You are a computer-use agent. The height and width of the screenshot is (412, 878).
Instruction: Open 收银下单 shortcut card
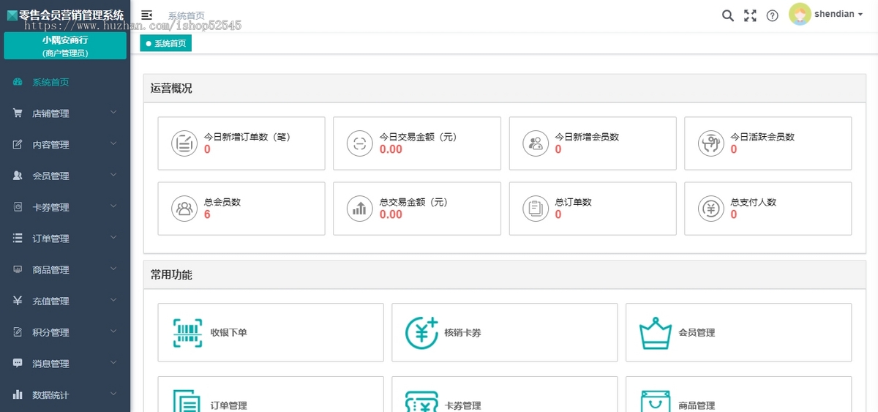(x=271, y=332)
